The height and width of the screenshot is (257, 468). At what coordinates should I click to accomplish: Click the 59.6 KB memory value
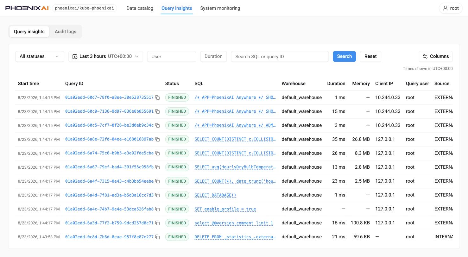click(x=362, y=237)
